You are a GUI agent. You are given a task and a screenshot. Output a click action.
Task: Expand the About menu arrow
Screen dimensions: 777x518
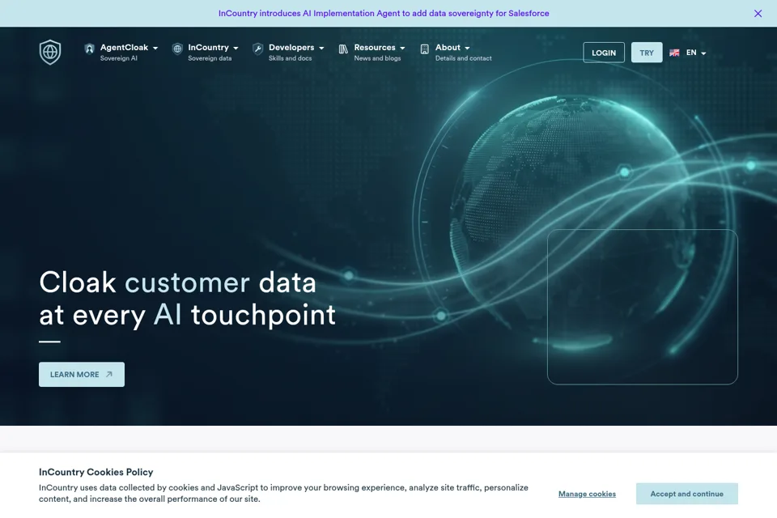pyautogui.click(x=467, y=48)
